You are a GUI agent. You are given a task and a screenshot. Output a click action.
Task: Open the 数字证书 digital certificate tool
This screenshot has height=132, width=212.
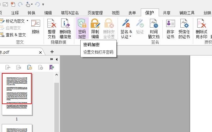pyautogui.click(x=170, y=28)
